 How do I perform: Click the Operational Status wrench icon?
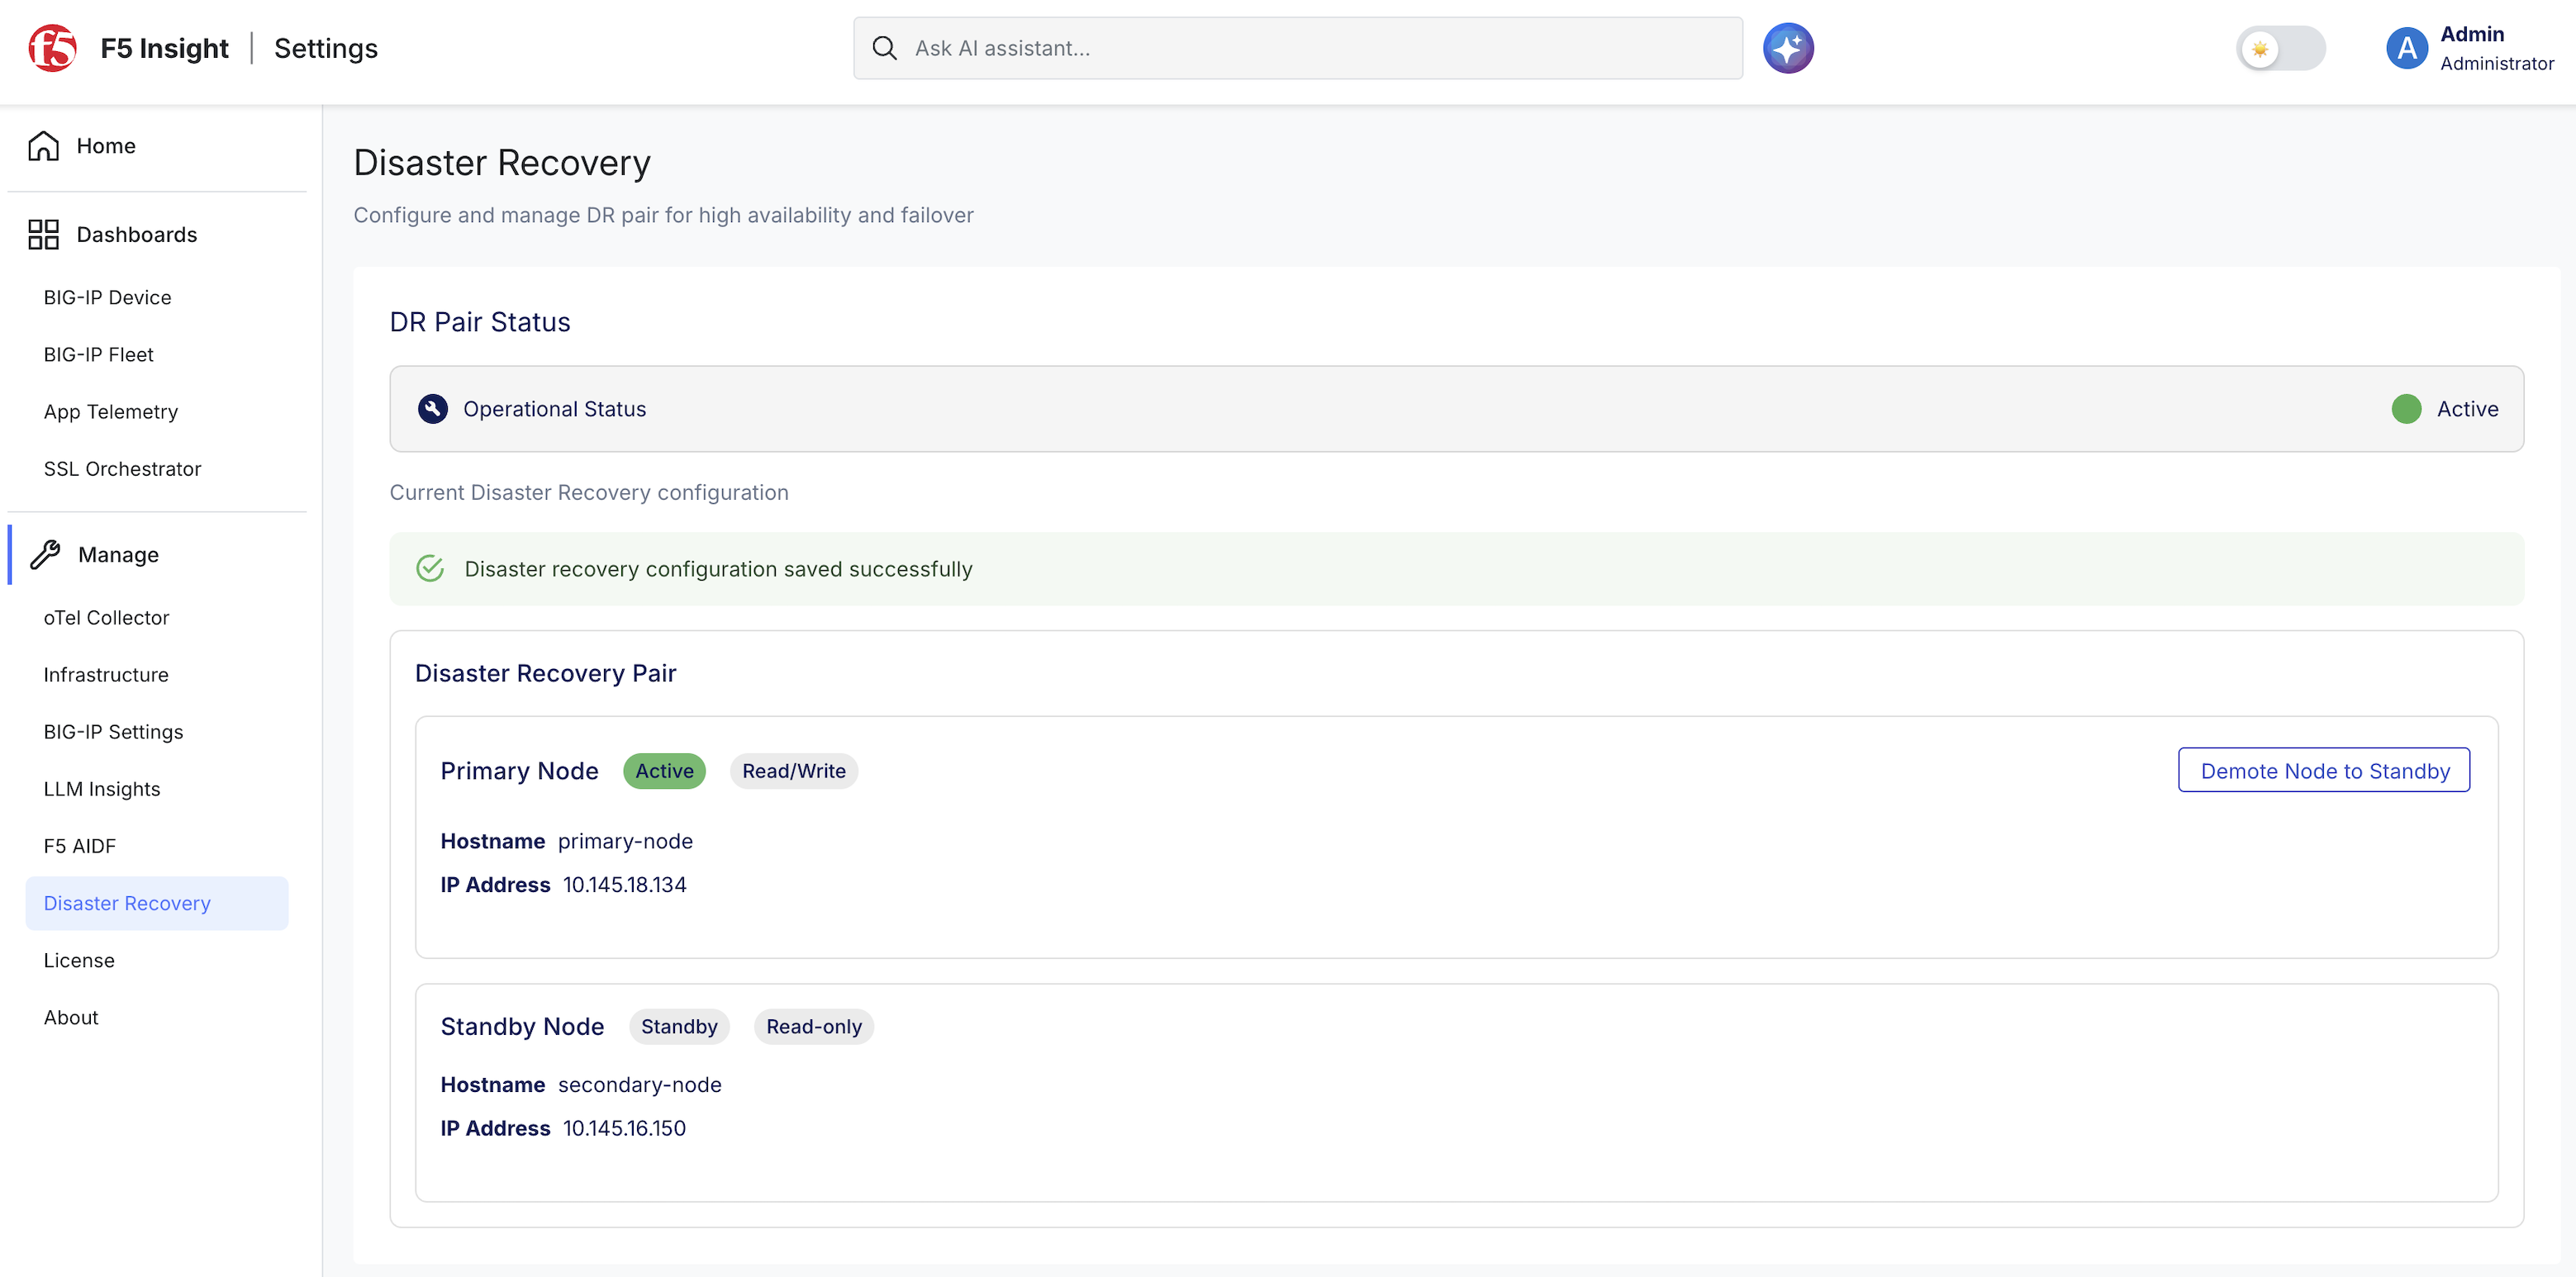click(x=432, y=409)
